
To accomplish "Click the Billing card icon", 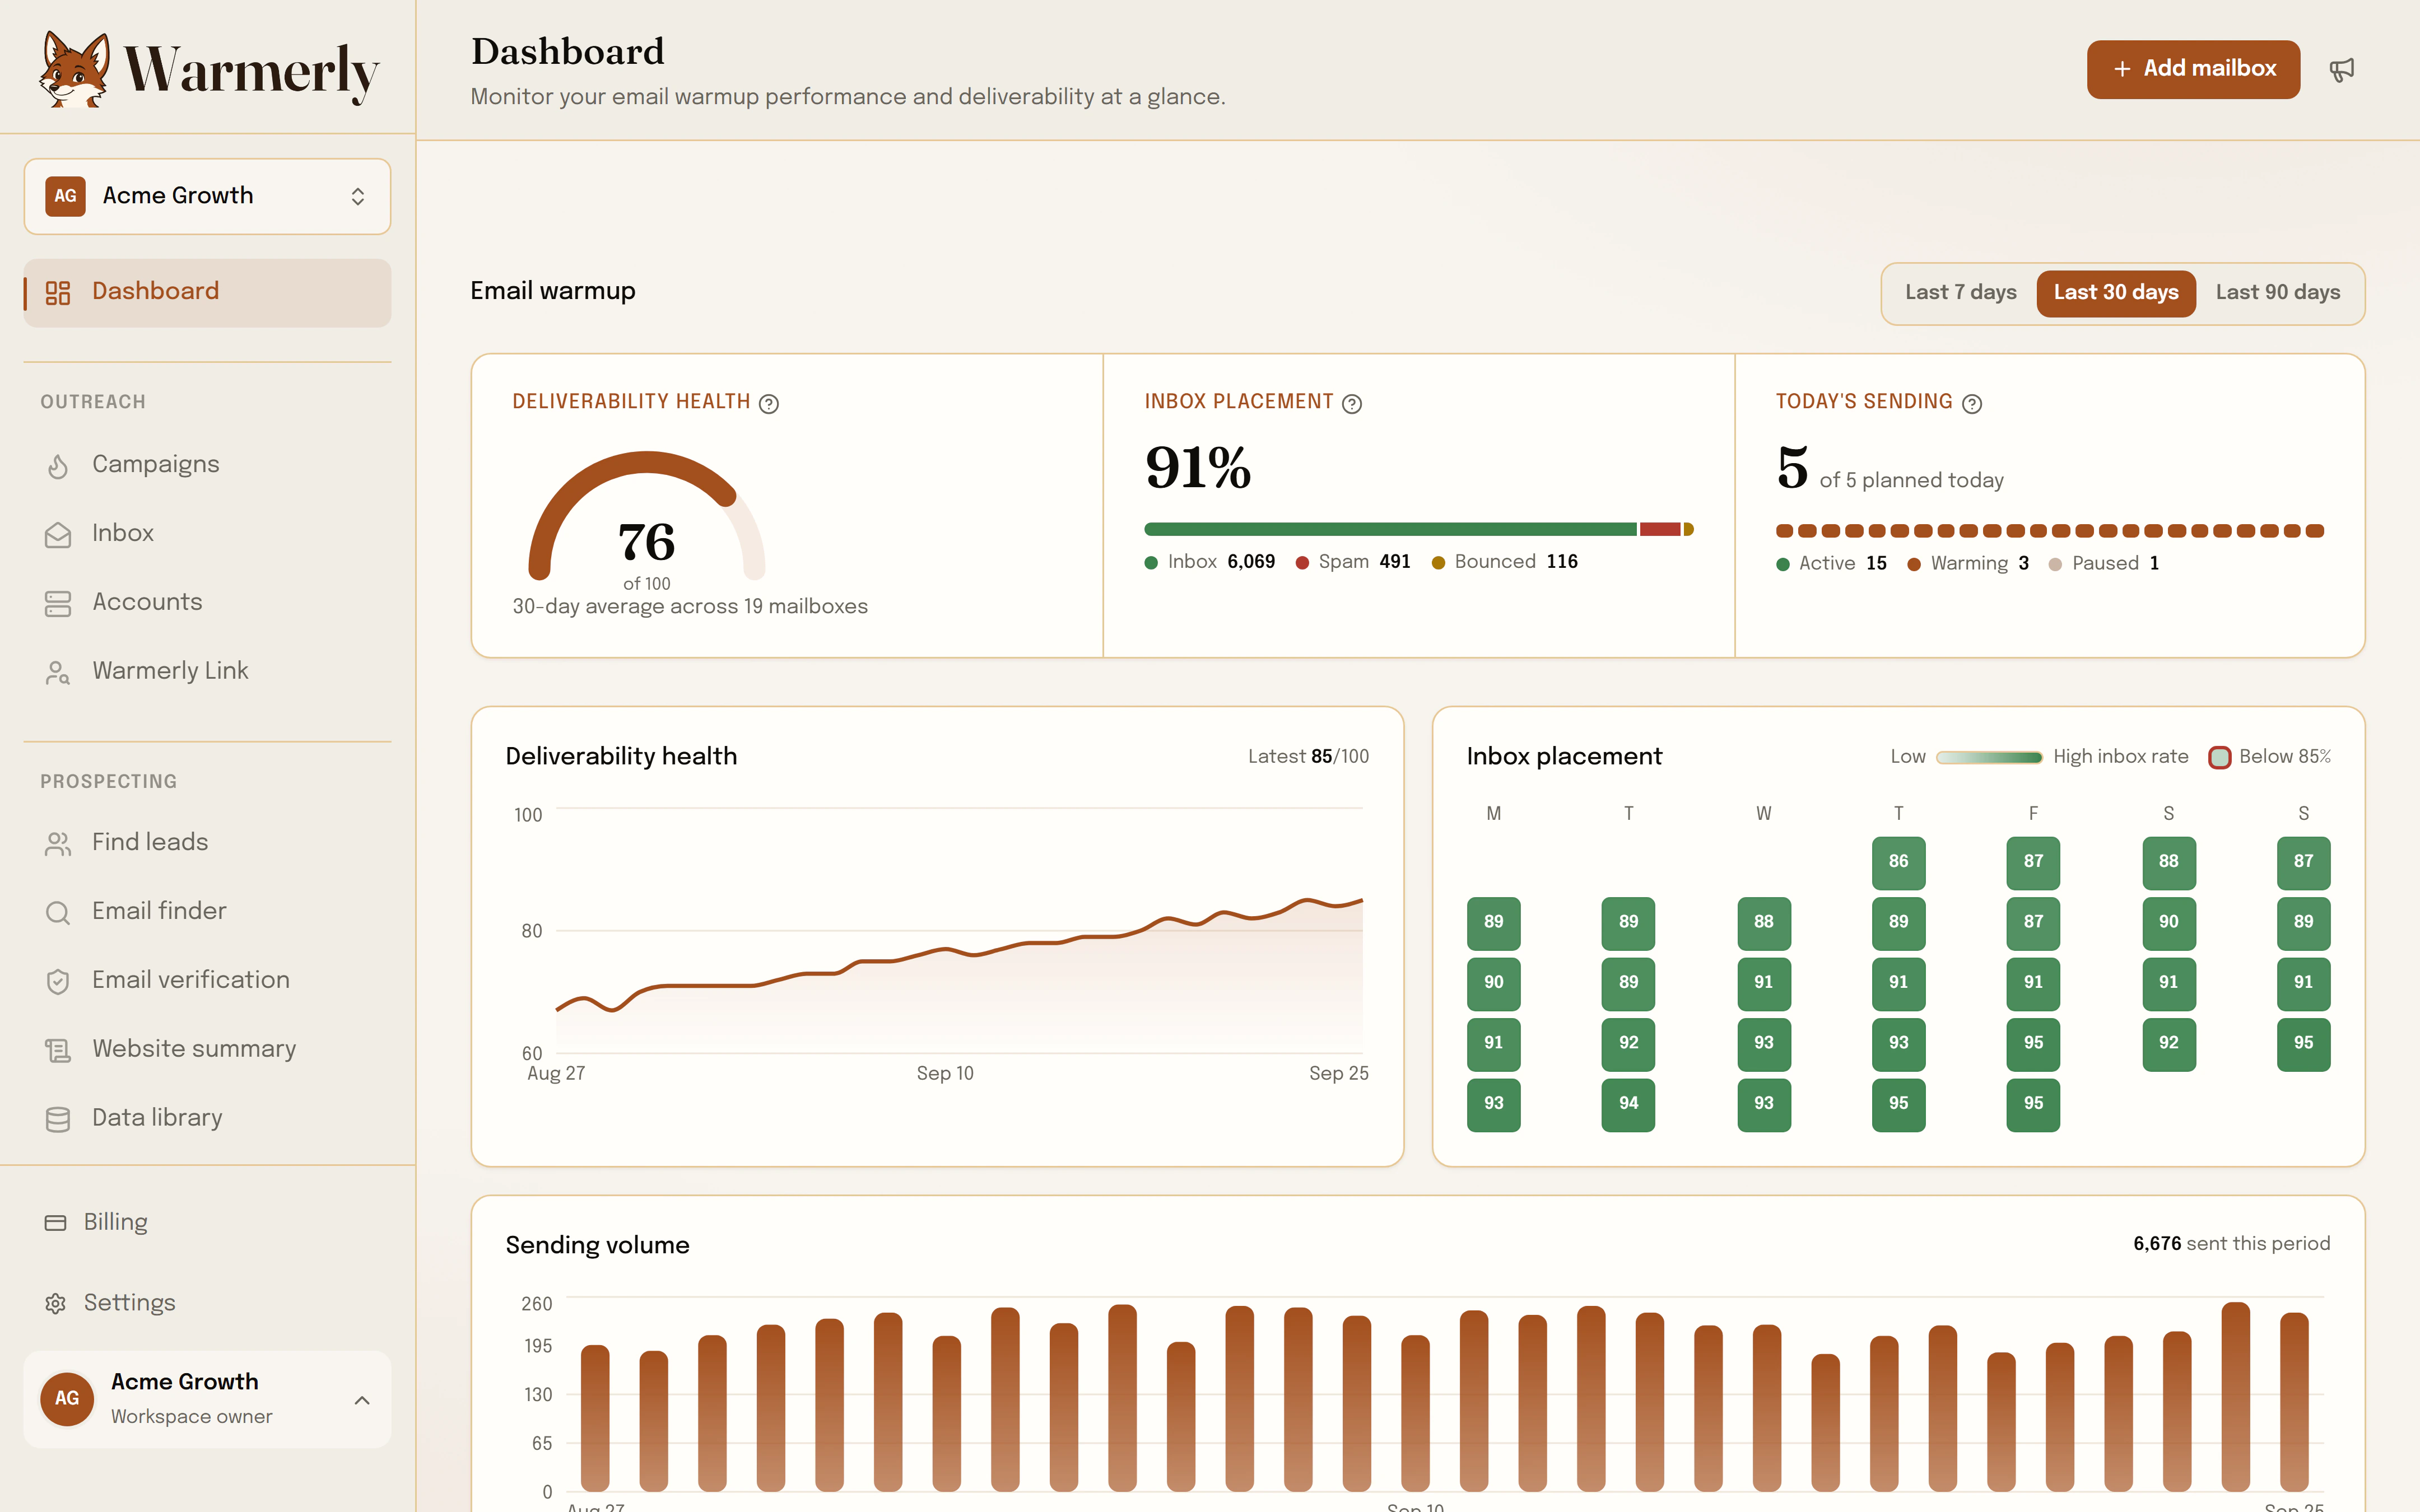I will coord(56,1223).
